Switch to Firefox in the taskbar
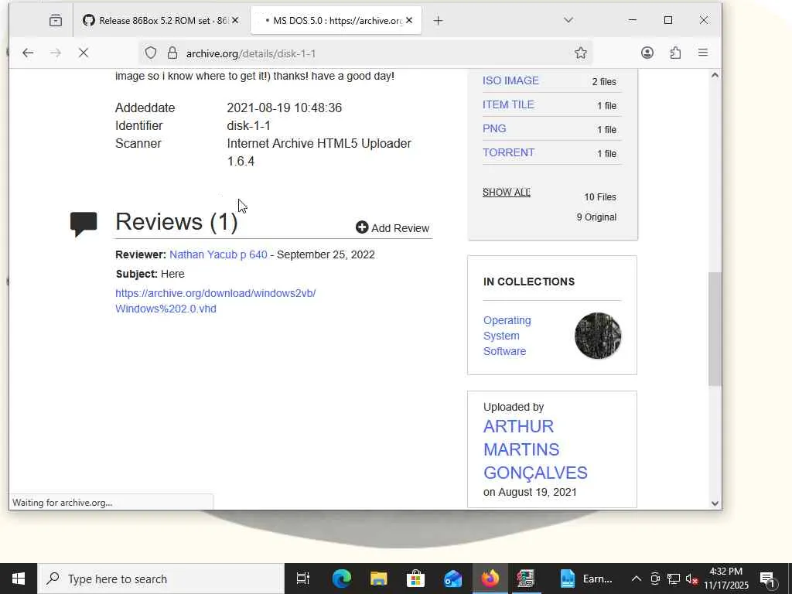 [x=490, y=579]
